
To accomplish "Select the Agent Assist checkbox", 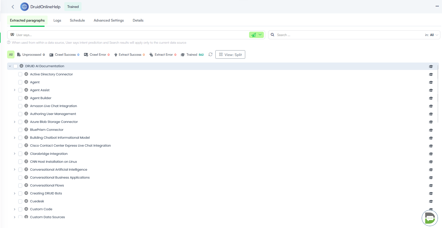I will [20, 90].
